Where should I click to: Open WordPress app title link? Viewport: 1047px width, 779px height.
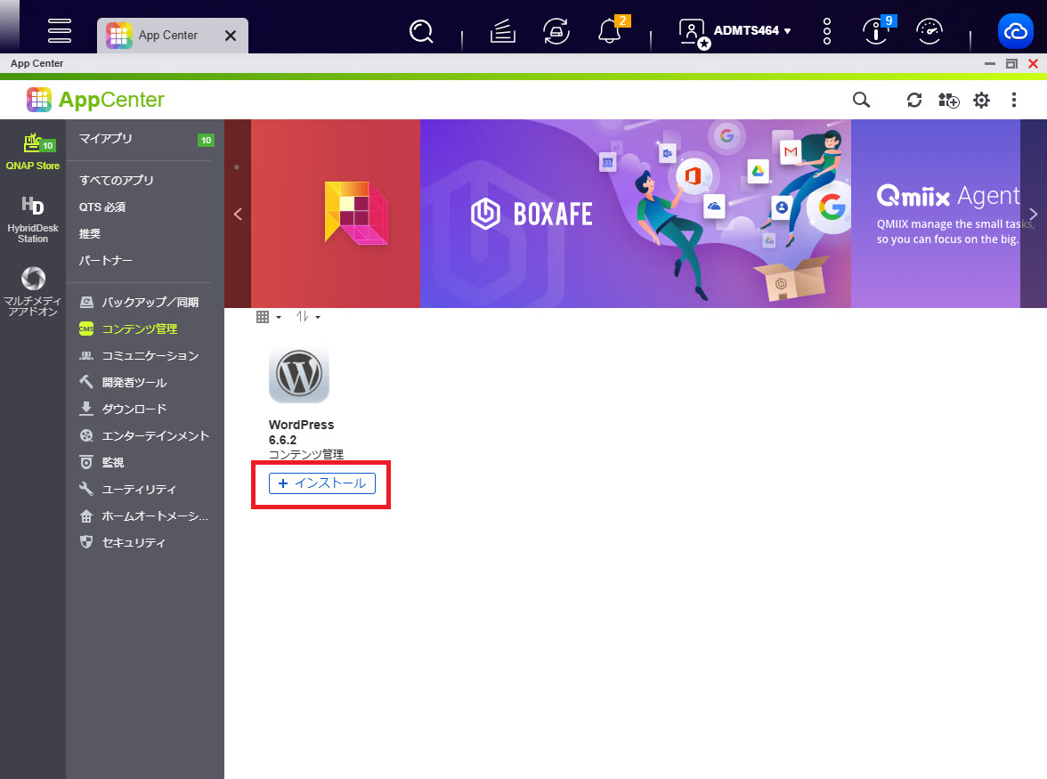click(x=301, y=425)
